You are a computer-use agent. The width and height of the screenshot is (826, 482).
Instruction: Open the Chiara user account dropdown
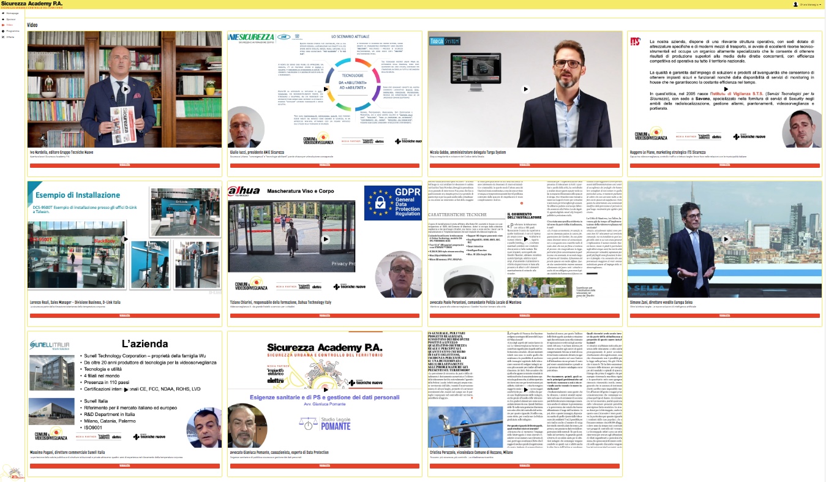pyautogui.click(x=807, y=4)
